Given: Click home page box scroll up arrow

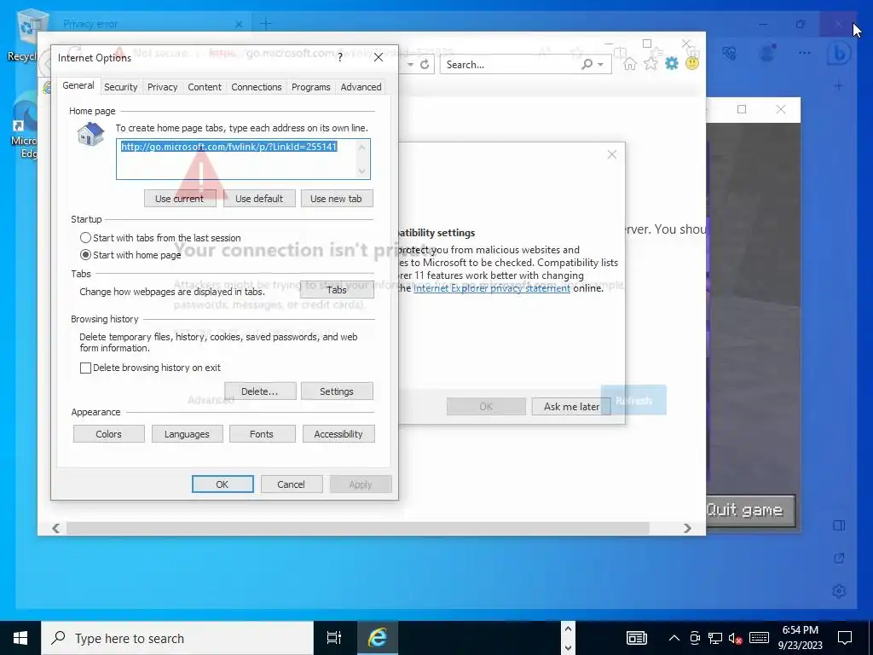Looking at the screenshot, I should pos(361,147).
